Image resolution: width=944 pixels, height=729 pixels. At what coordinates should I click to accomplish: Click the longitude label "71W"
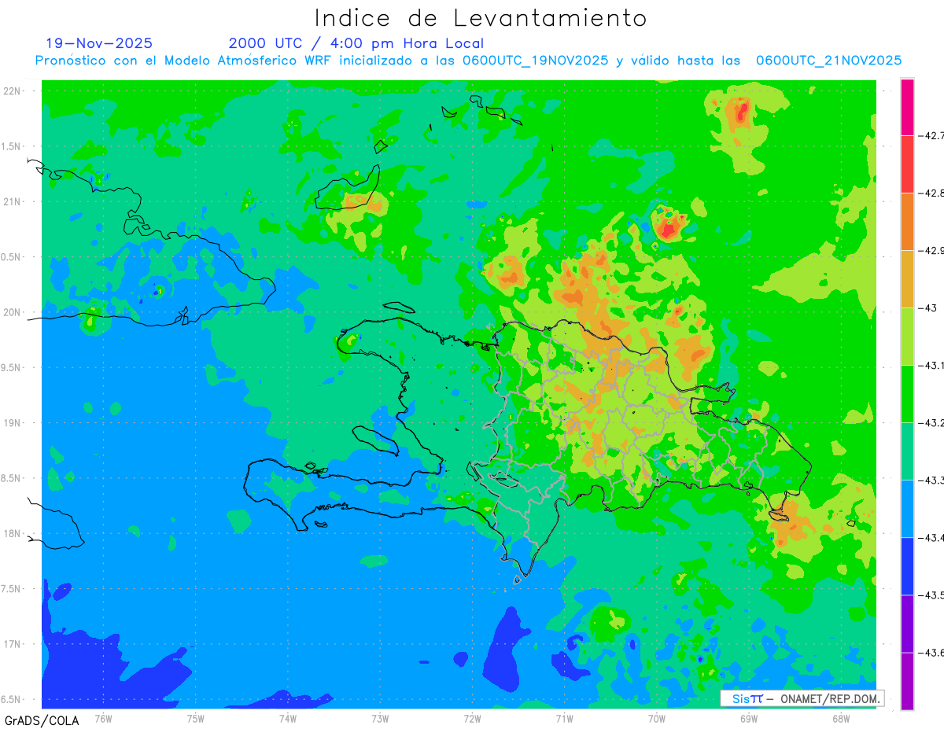pyautogui.click(x=564, y=719)
